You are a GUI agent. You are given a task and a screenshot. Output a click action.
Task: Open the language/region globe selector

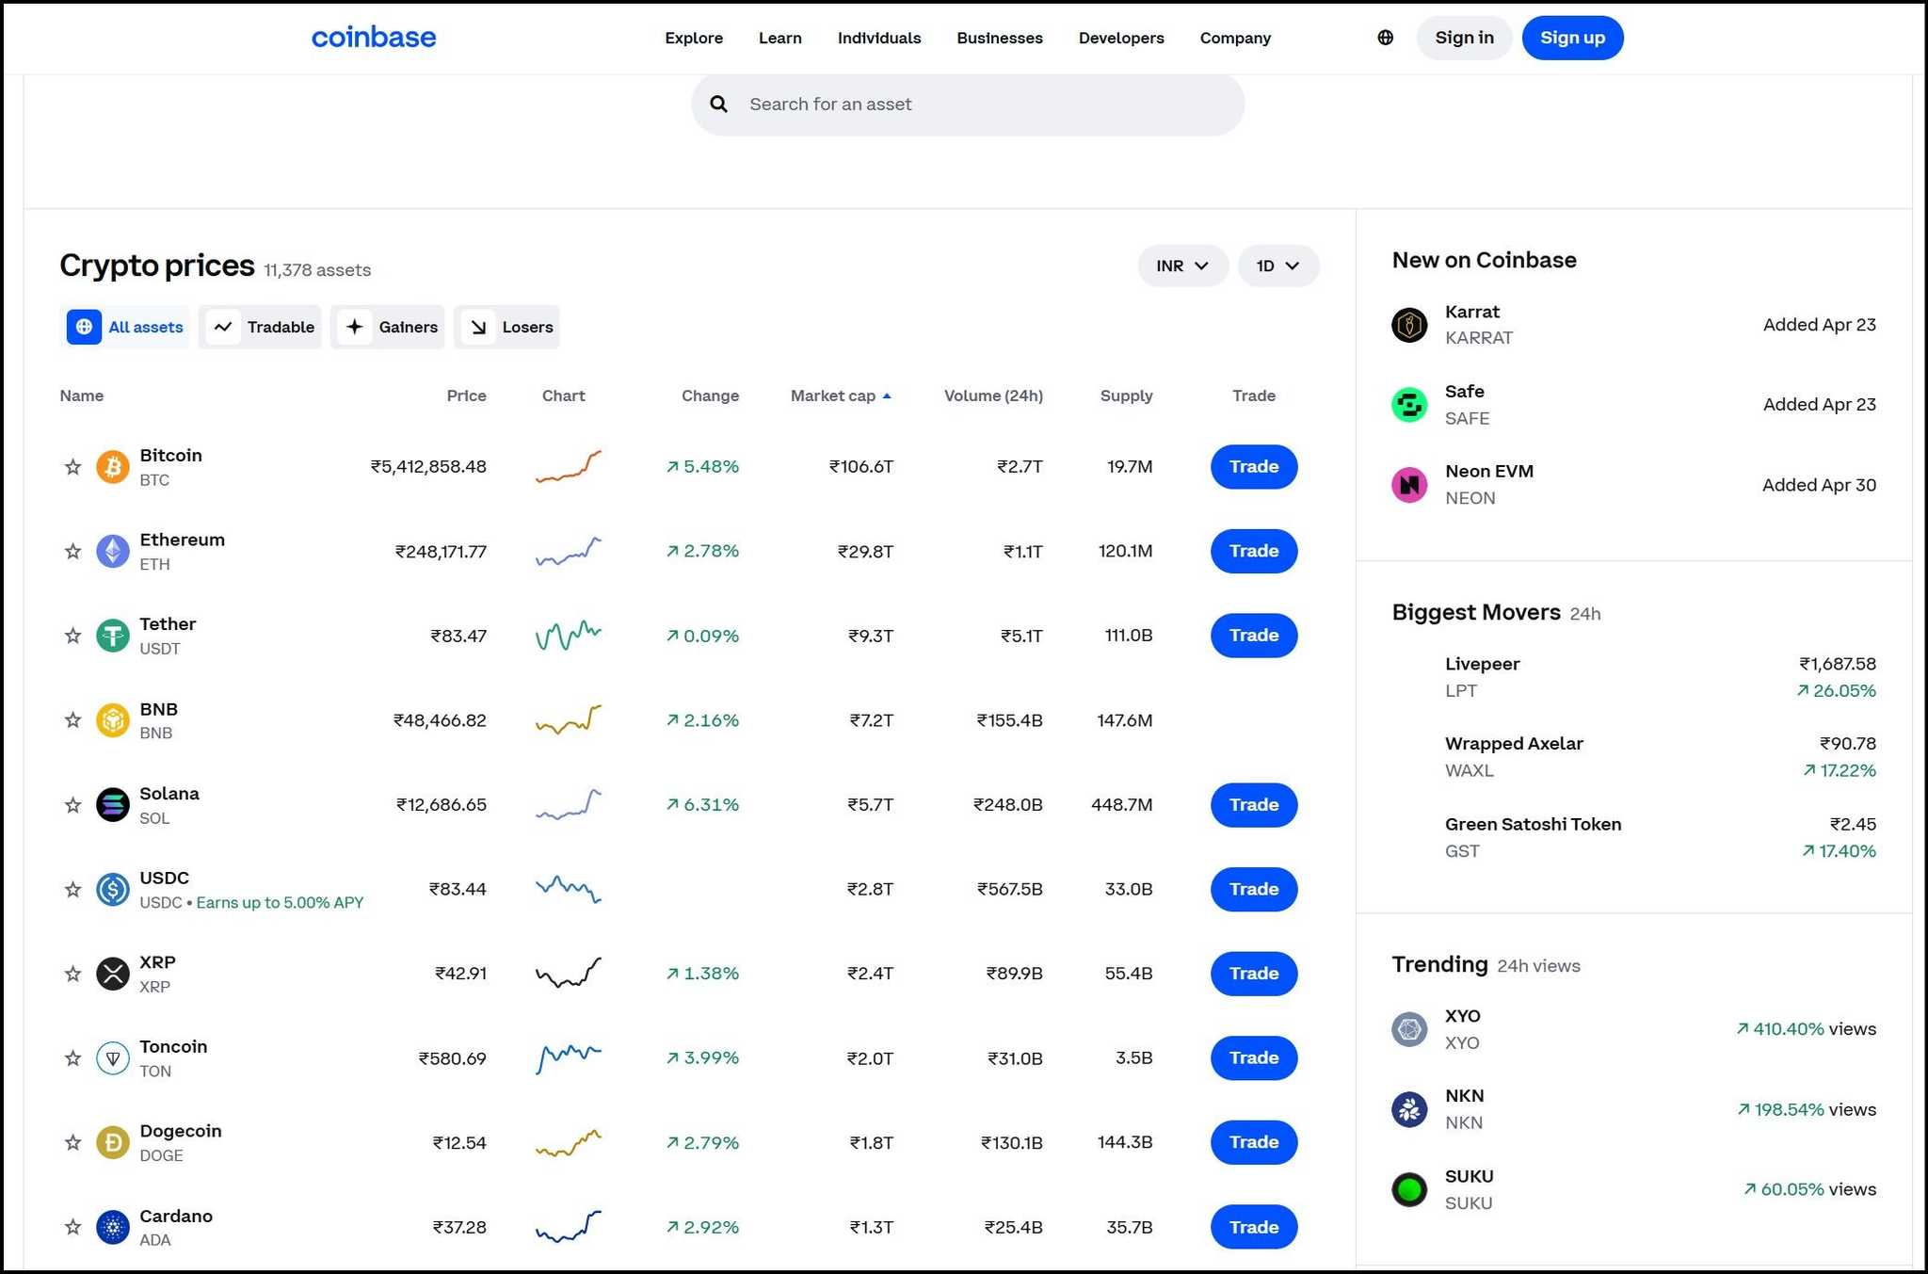[1384, 38]
